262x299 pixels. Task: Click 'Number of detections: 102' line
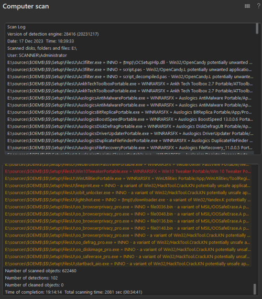coord(31,278)
